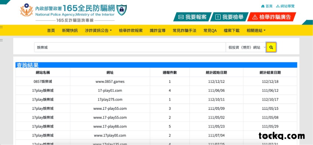Click the start date 112/10/11 cell
Viewport: 313px width, 145px height.
(217, 99)
